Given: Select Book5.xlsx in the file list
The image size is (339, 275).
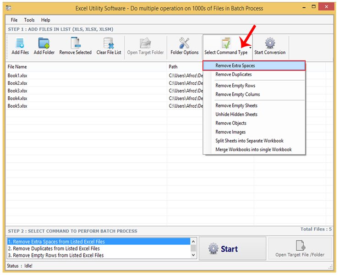Looking at the screenshot, I should coord(17,106).
